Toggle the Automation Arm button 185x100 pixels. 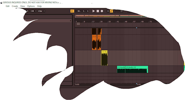pyautogui.click(x=111, y=11)
